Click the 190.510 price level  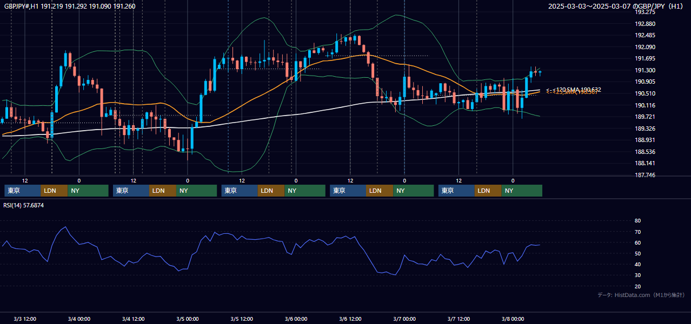pyautogui.click(x=645, y=93)
